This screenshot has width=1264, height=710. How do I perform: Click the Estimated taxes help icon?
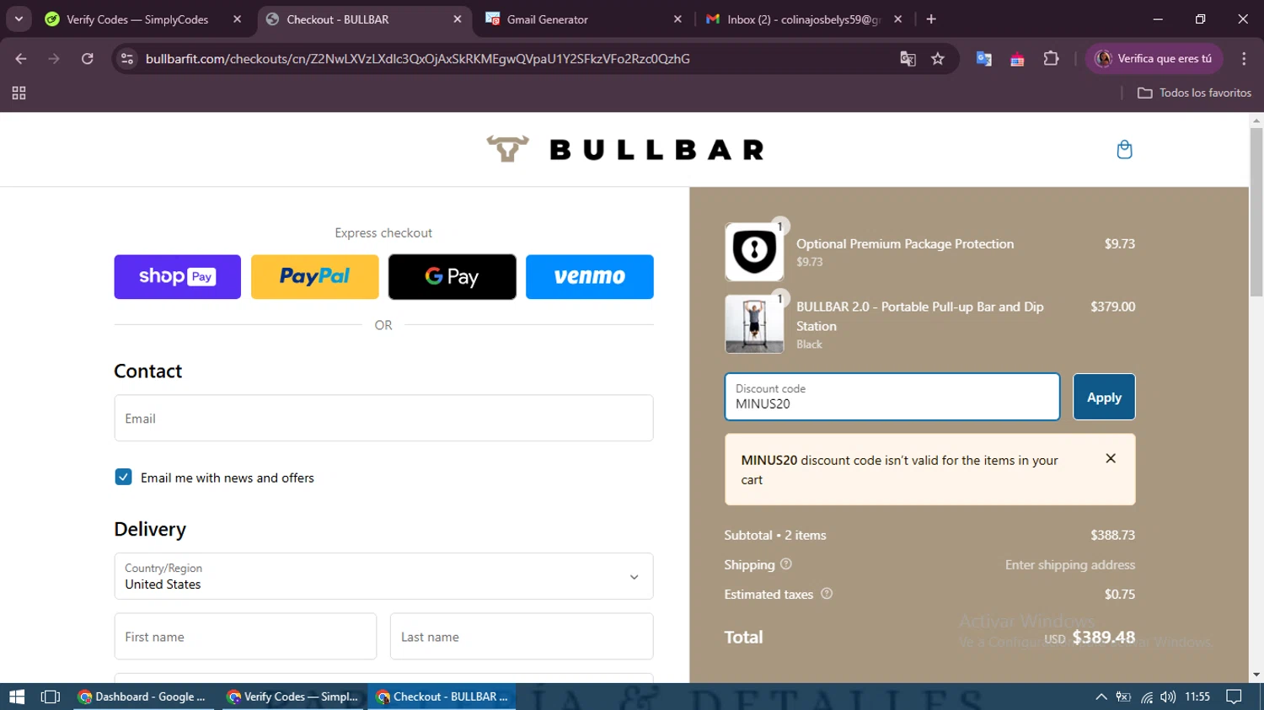pyautogui.click(x=827, y=594)
